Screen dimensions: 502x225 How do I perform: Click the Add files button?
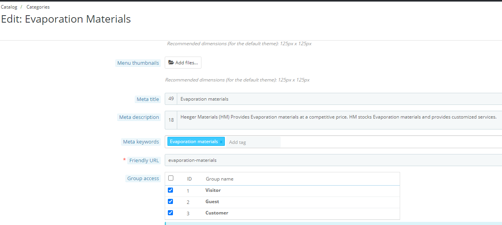(183, 63)
